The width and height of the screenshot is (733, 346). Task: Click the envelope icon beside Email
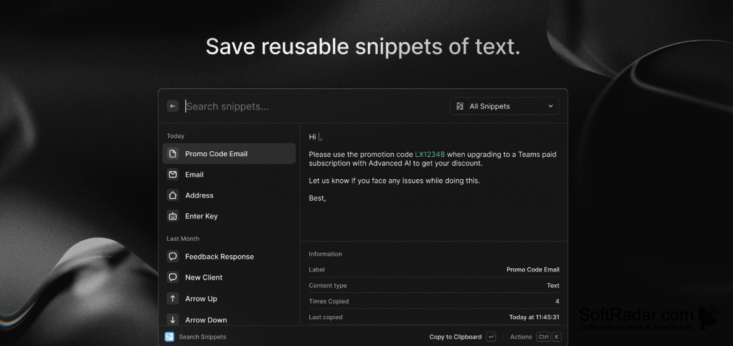pyautogui.click(x=173, y=174)
